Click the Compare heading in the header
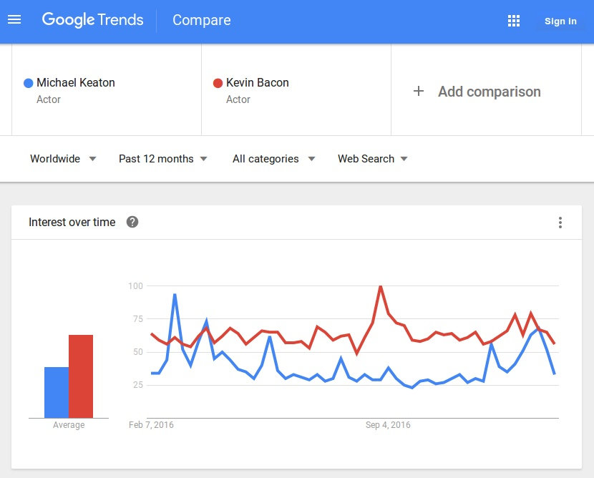Image resolution: width=594 pixels, height=478 pixels. click(x=201, y=20)
